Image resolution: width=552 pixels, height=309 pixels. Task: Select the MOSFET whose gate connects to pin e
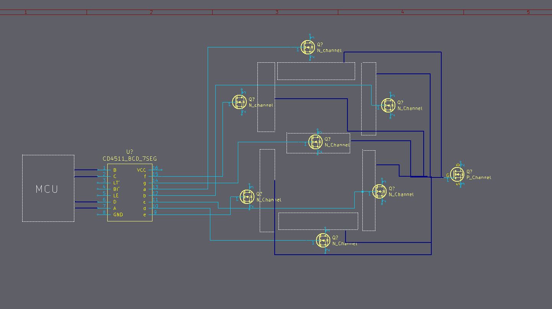click(247, 197)
